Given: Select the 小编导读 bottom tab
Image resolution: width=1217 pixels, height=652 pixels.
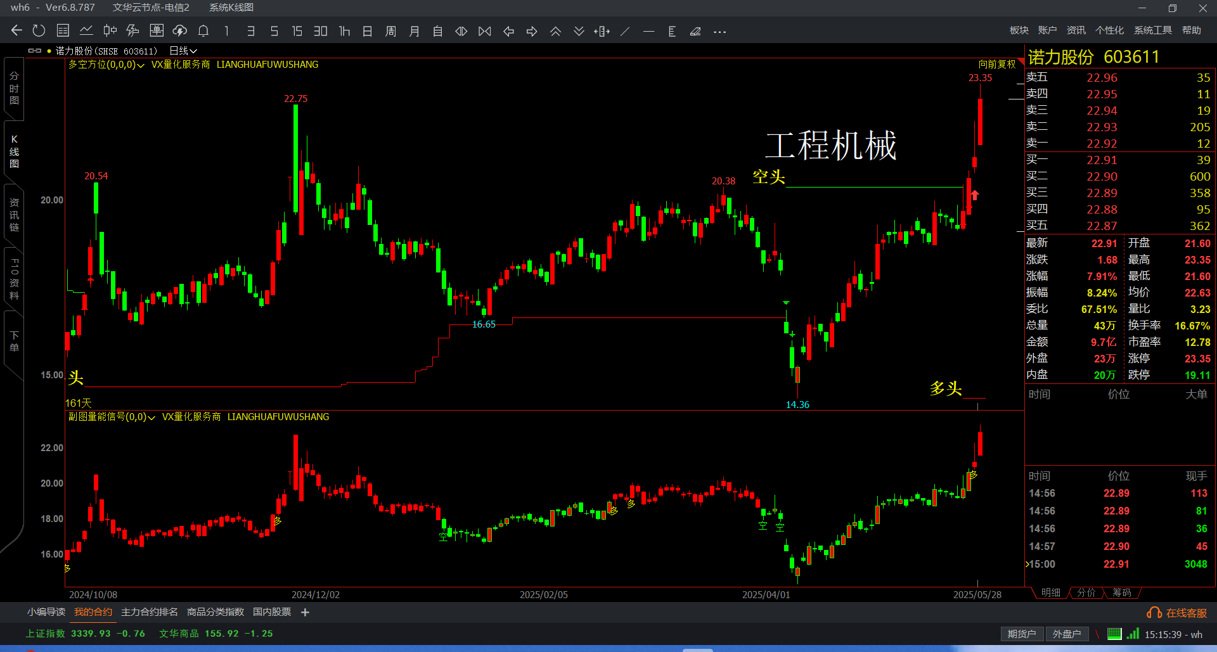Looking at the screenshot, I should tap(46, 612).
